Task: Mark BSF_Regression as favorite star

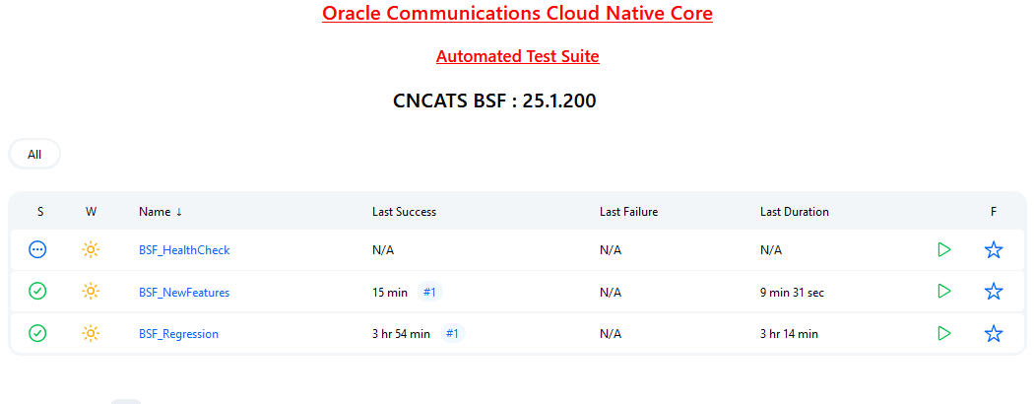Action: (x=993, y=333)
